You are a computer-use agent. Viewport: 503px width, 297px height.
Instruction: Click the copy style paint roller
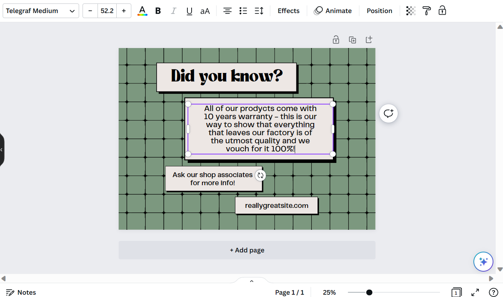(427, 11)
